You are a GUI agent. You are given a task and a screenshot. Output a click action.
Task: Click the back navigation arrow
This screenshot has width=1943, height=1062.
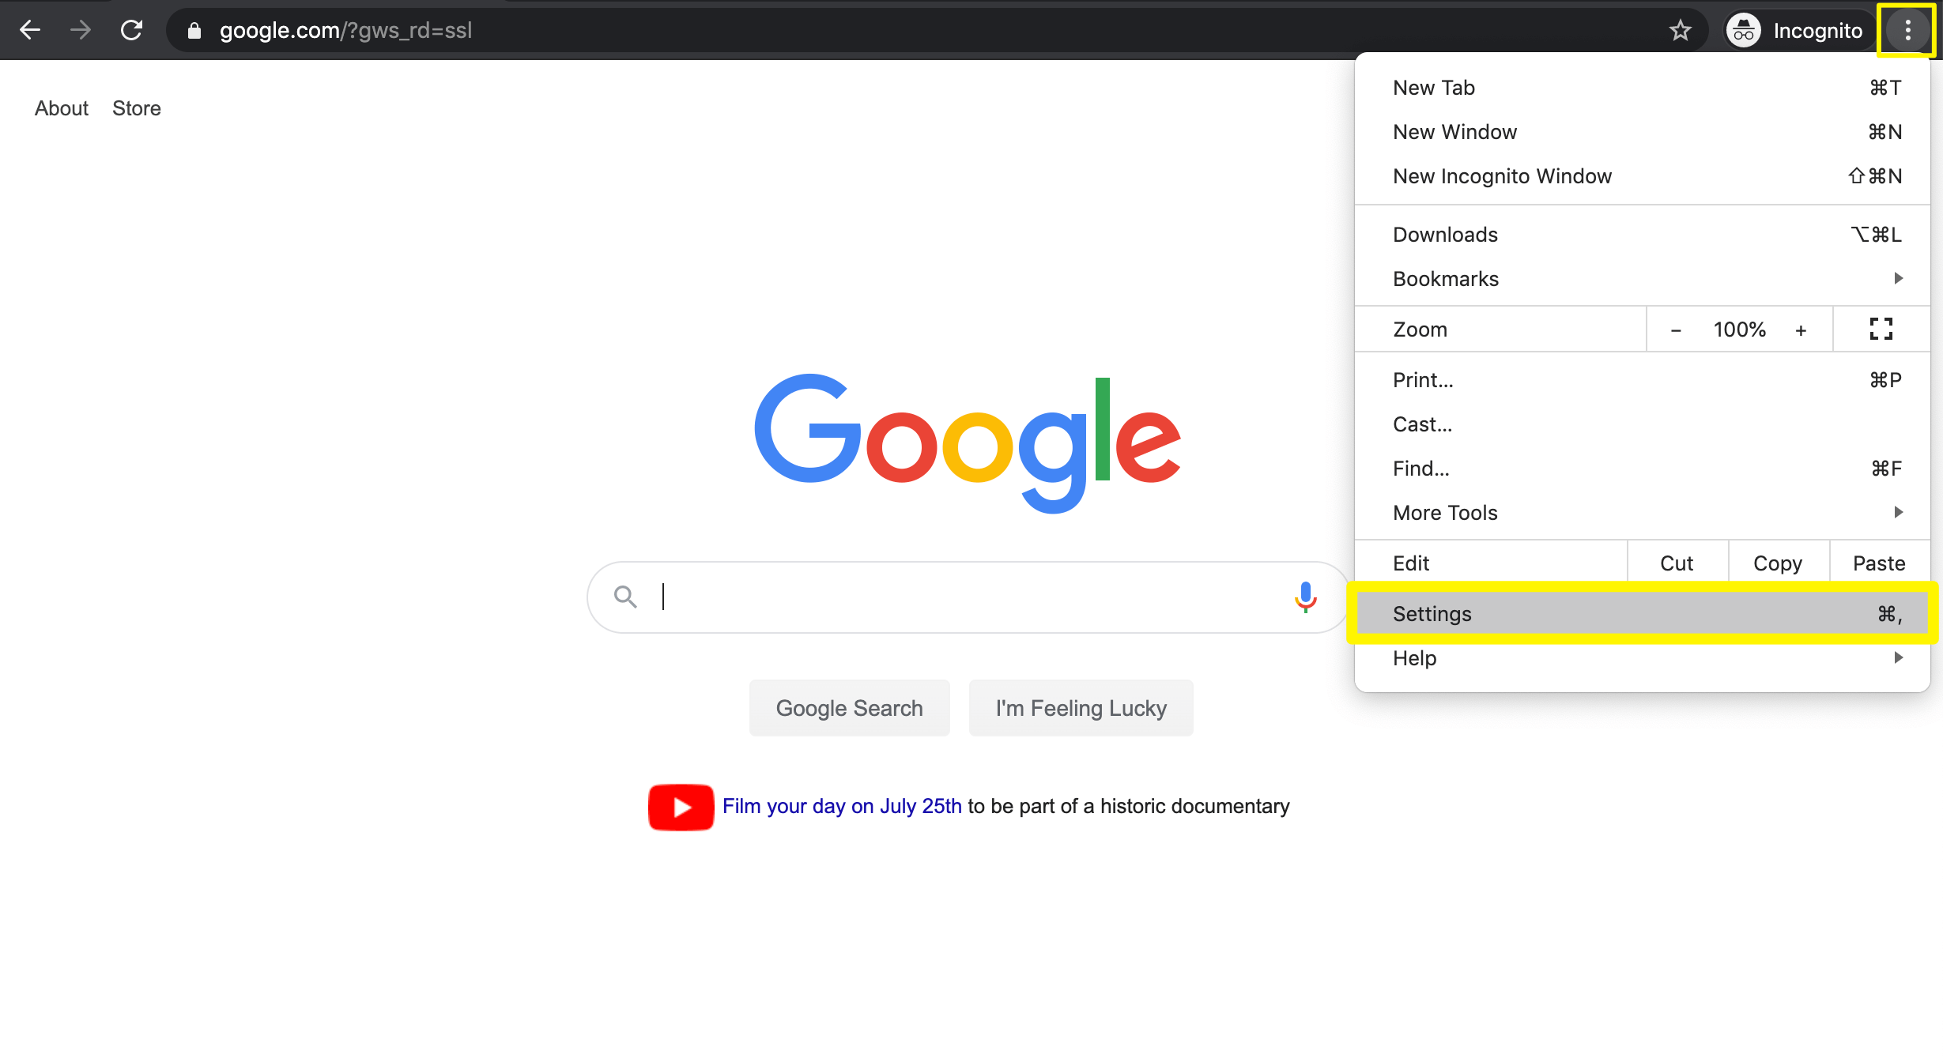(x=29, y=30)
